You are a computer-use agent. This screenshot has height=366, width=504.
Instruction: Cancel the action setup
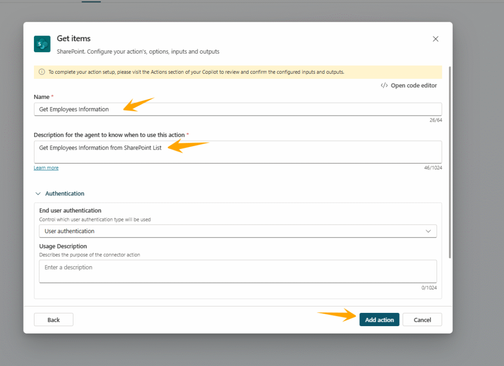tap(422, 320)
